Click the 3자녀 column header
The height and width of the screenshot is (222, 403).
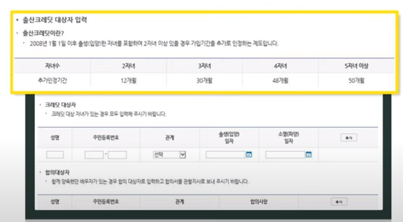point(204,66)
